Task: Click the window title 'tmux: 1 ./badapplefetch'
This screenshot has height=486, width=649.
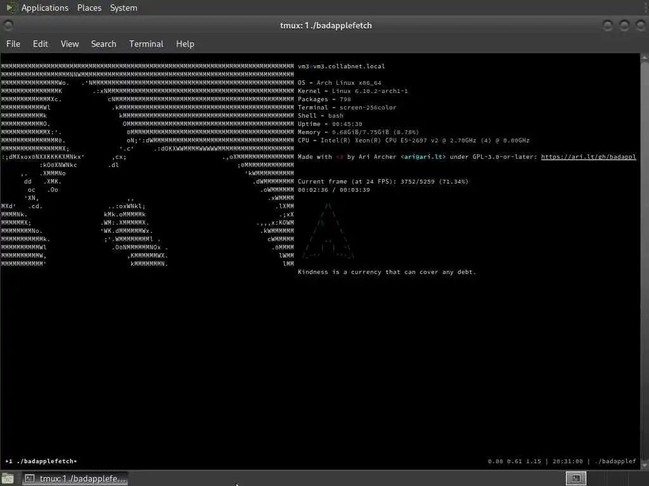Action: coord(326,25)
